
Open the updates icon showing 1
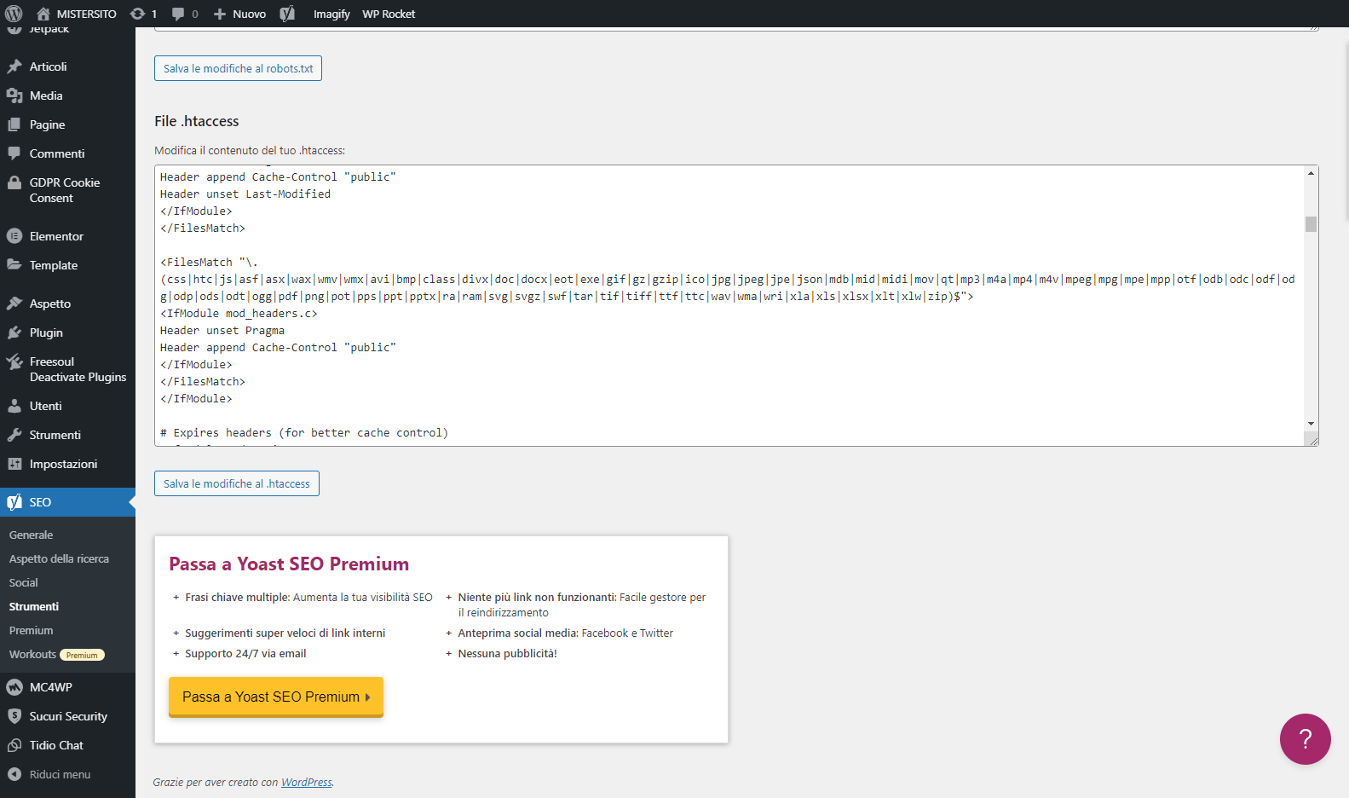coord(137,14)
